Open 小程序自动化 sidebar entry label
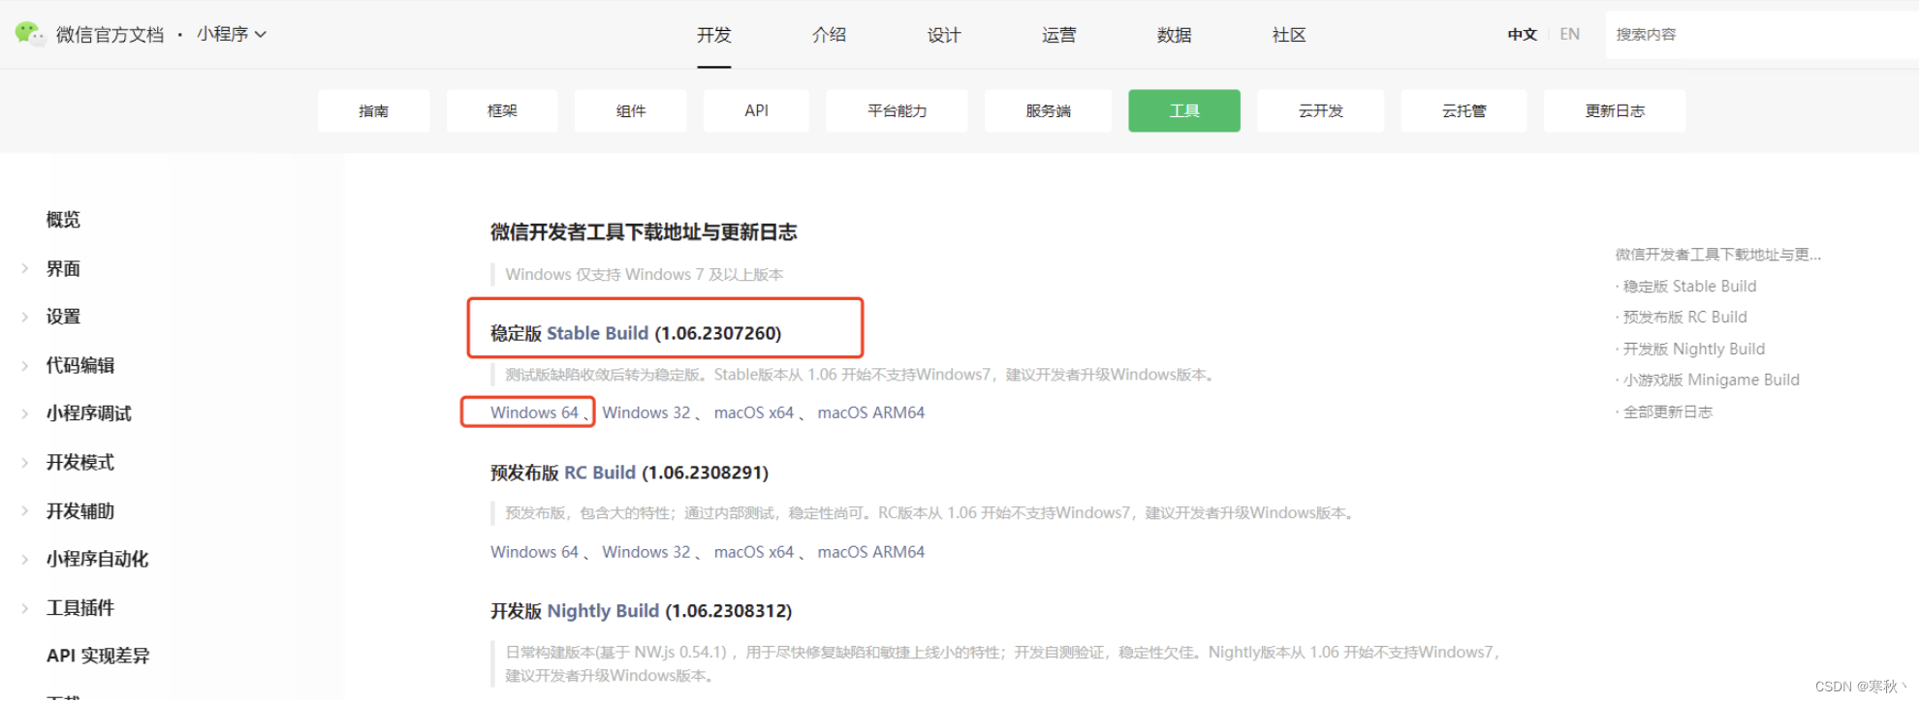The width and height of the screenshot is (1921, 703). [98, 559]
